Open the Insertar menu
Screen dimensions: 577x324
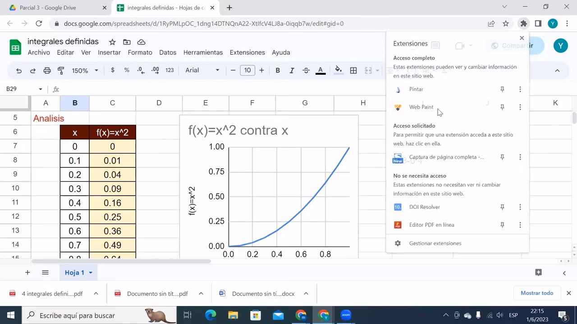(109, 53)
